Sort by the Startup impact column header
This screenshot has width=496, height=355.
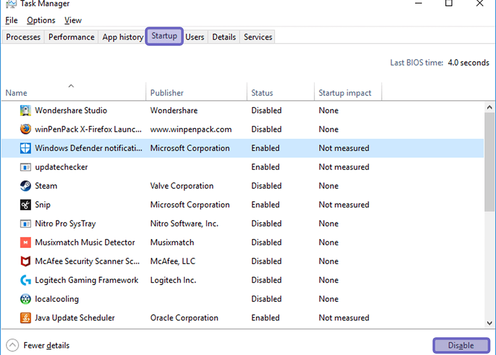[x=348, y=91]
